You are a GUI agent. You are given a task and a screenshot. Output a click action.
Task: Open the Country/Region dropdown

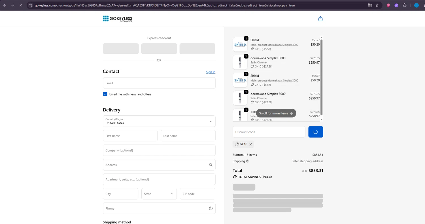[159, 121]
